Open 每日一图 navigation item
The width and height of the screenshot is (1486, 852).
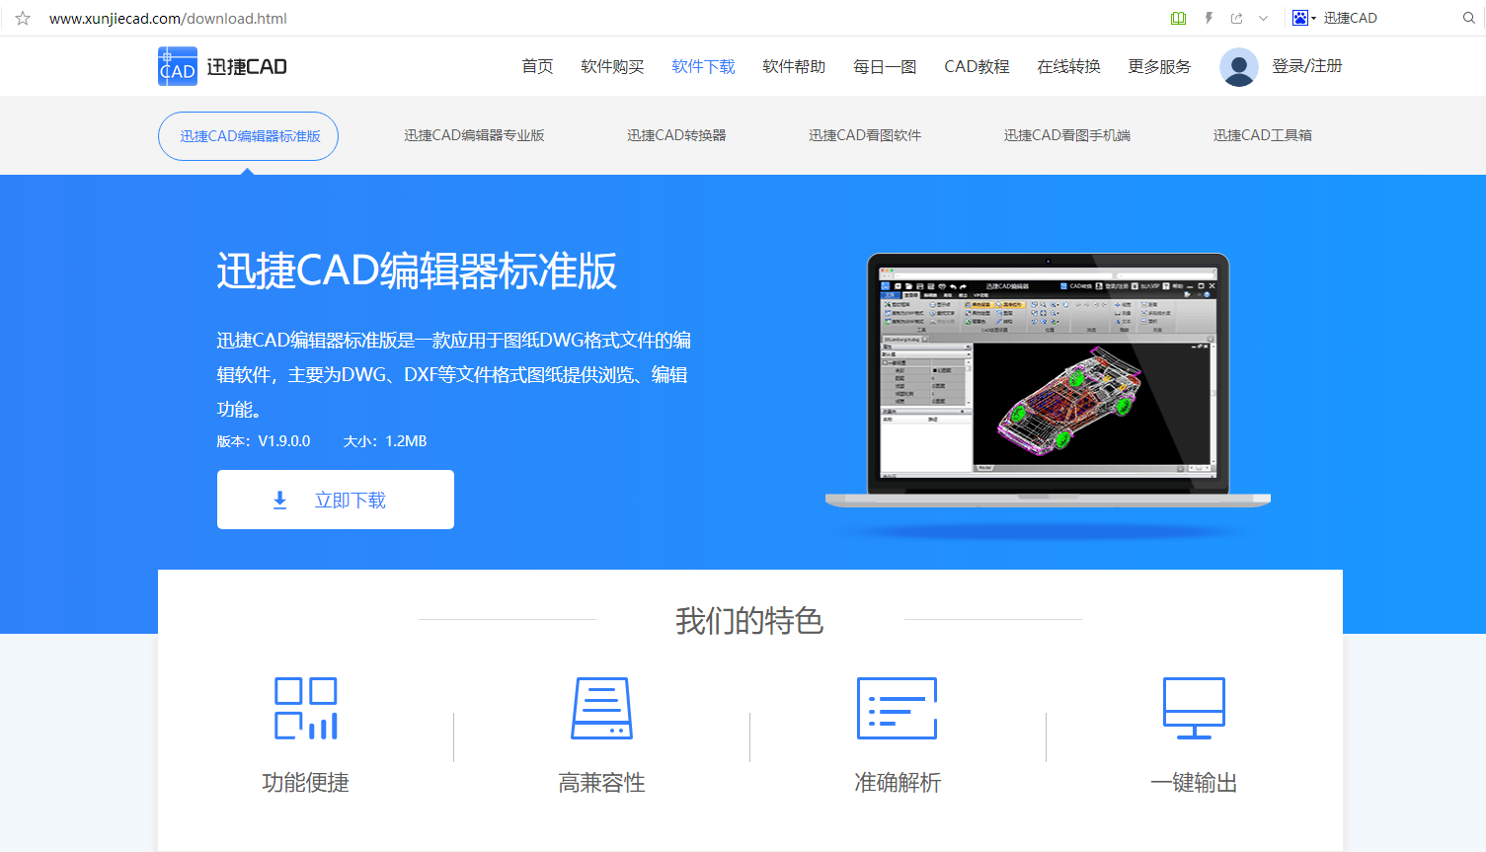tap(885, 66)
